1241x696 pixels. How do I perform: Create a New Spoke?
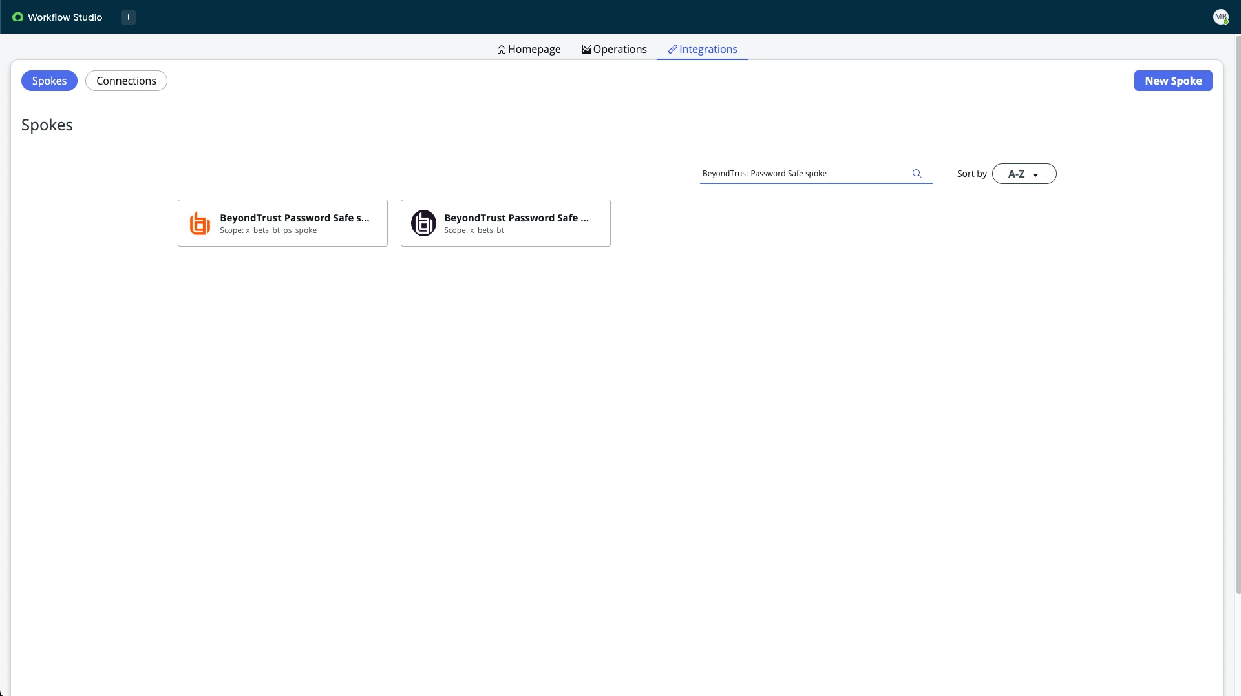click(x=1173, y=81)
